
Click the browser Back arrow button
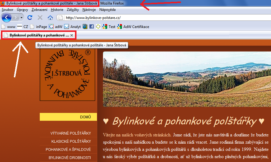[6, 17]
